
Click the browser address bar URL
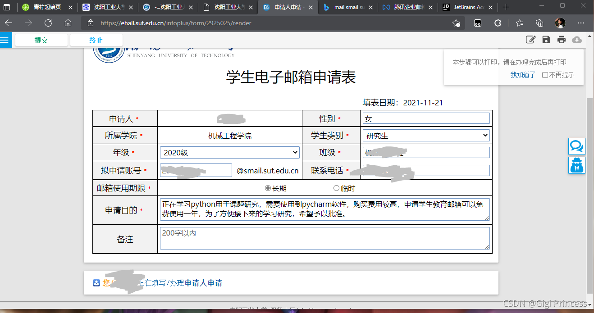176,23
